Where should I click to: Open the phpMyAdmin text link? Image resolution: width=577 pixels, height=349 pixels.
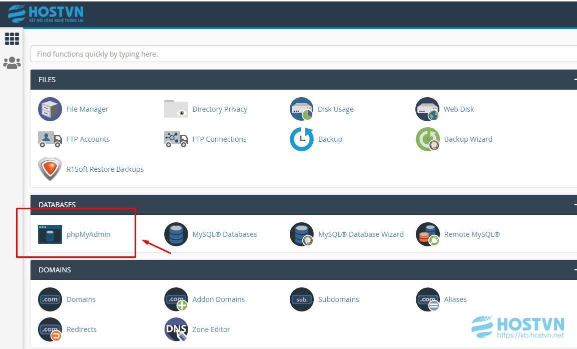[x=88, y=234]
